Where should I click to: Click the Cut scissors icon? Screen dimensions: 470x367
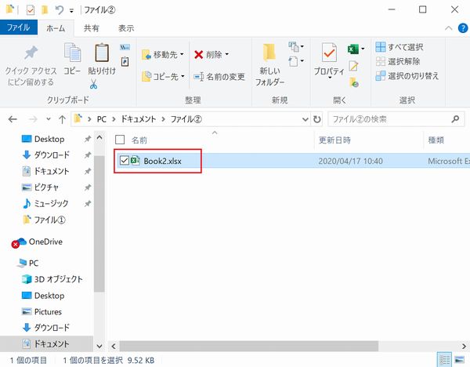point(93,85)
